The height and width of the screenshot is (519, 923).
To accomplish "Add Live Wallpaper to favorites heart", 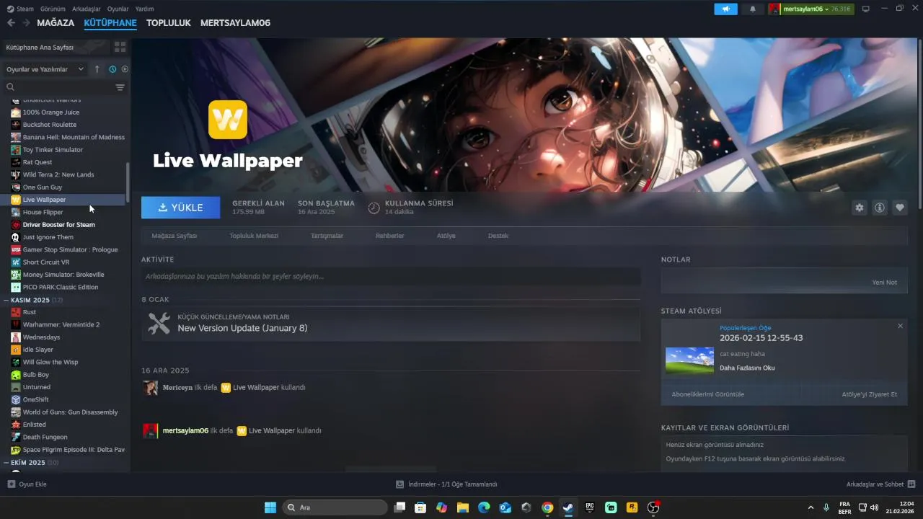I will pyautogui.click(x=900, y=208).
